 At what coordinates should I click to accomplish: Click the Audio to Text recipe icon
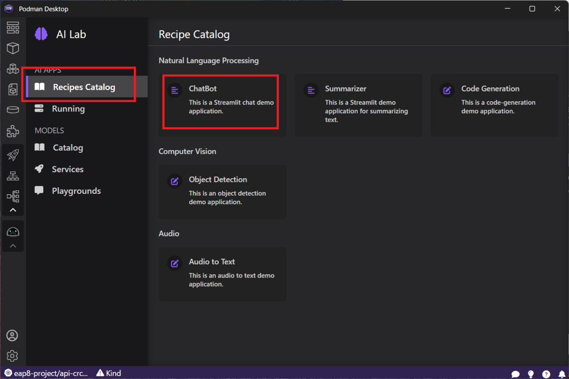[174, 263]
